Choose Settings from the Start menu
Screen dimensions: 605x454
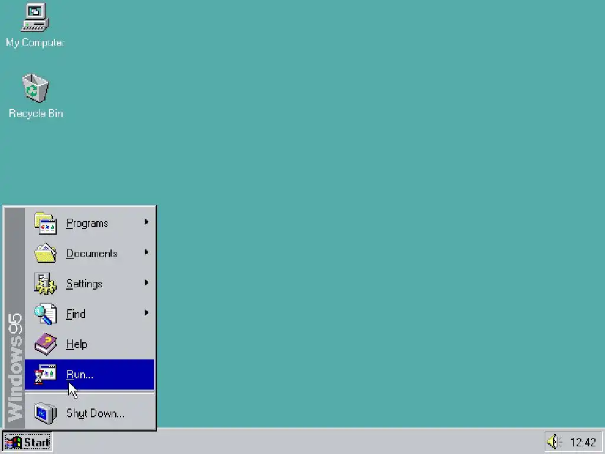(90, 283)
